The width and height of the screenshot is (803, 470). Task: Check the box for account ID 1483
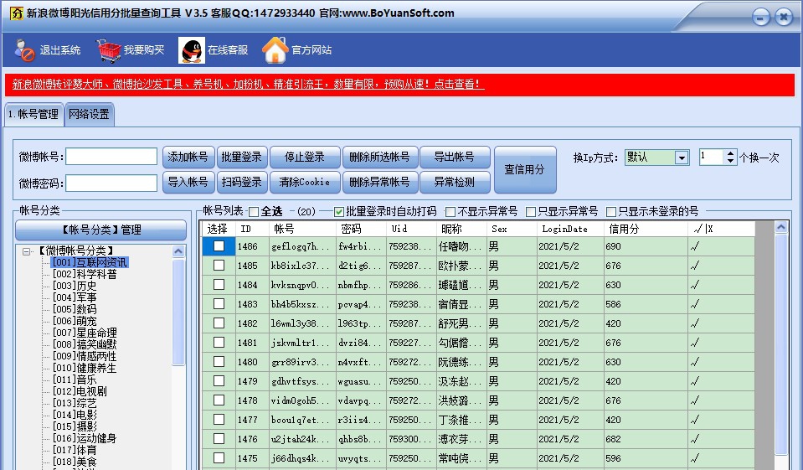[x=219, y=304]
